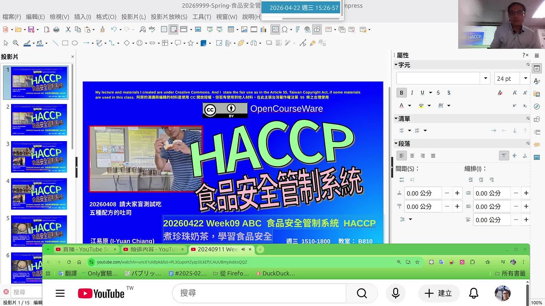Run spelling check abc icon
The image size is (545, 306).
click(152, 29)
